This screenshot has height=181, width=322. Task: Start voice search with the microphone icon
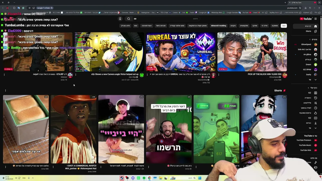click(120, 19)
